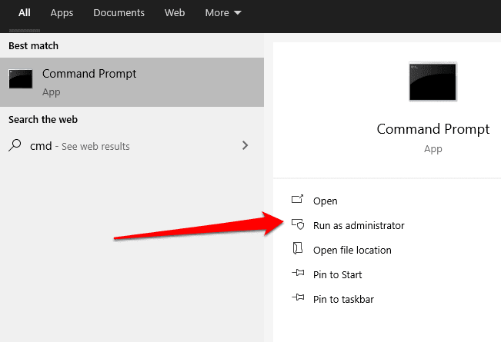Expand cmd web results with the chevron arrow
Screen dimensions: 501x342
(245, 145)
